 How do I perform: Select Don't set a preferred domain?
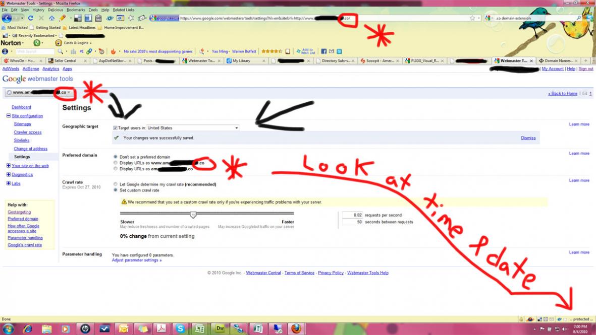point(115,157)
